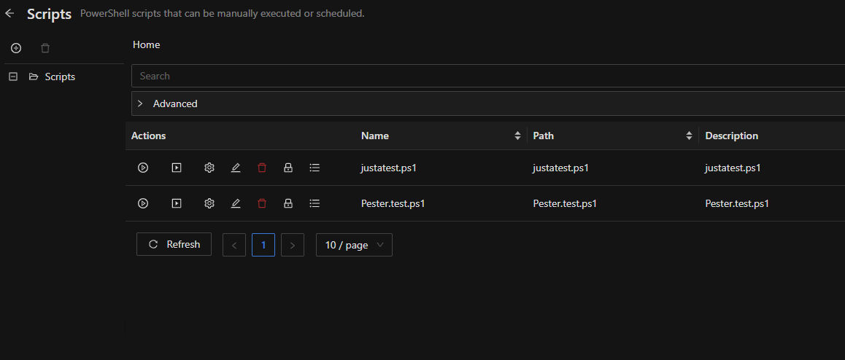Expand the Advanced section
Screen dimensions: 845x360
coord(488,103)
